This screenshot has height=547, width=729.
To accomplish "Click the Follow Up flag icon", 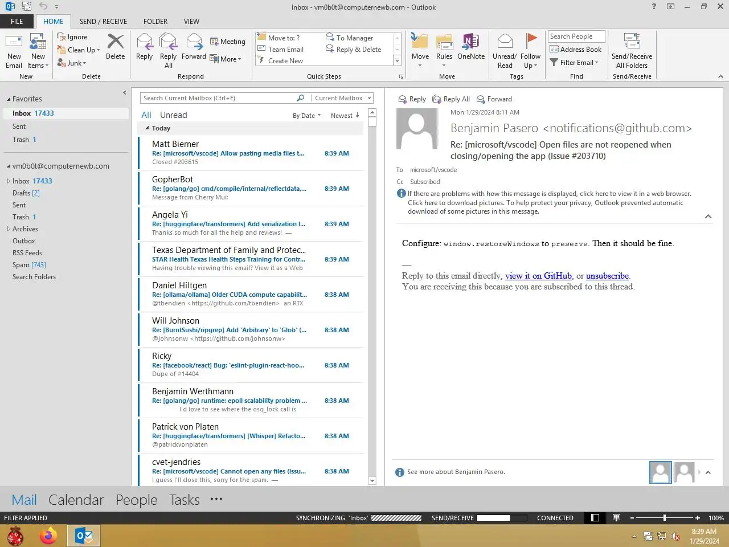I will coord(531,41).
